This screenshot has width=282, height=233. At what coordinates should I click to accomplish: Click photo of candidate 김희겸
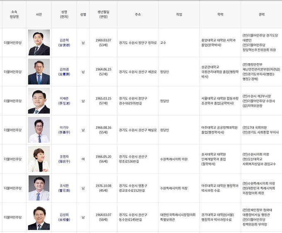click(39, 72)
